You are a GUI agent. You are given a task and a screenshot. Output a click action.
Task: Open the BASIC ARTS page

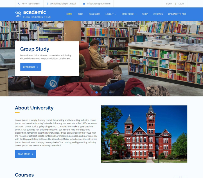pos(94,14)
